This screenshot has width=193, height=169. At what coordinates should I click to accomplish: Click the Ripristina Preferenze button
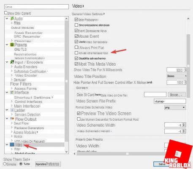(x=48, y=164)
